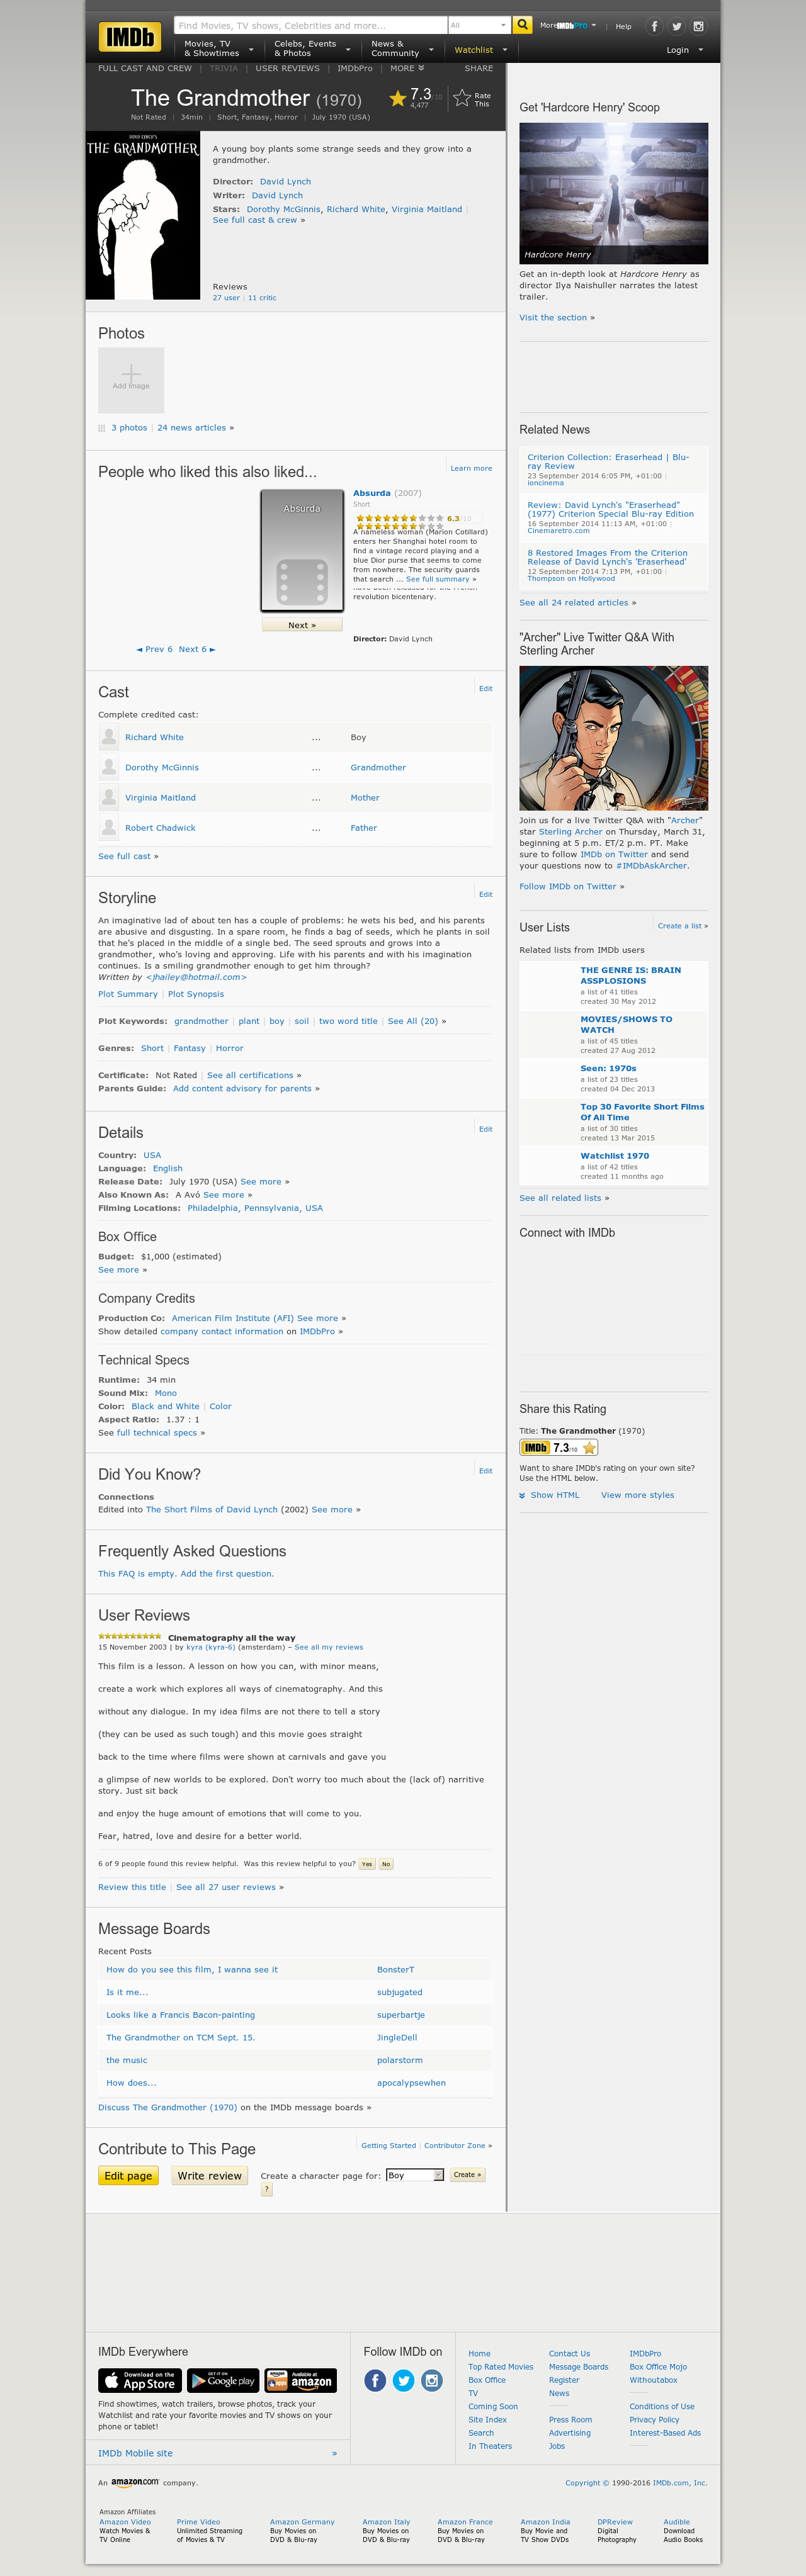
Task: Click the gold star beside the 7.3 rating
Action: click(x=398, y=98)
